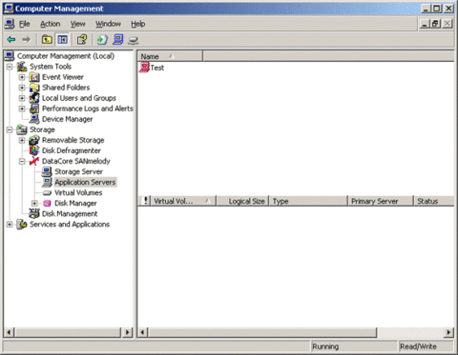Click the blue computer toolbar icon

[118, 39]
